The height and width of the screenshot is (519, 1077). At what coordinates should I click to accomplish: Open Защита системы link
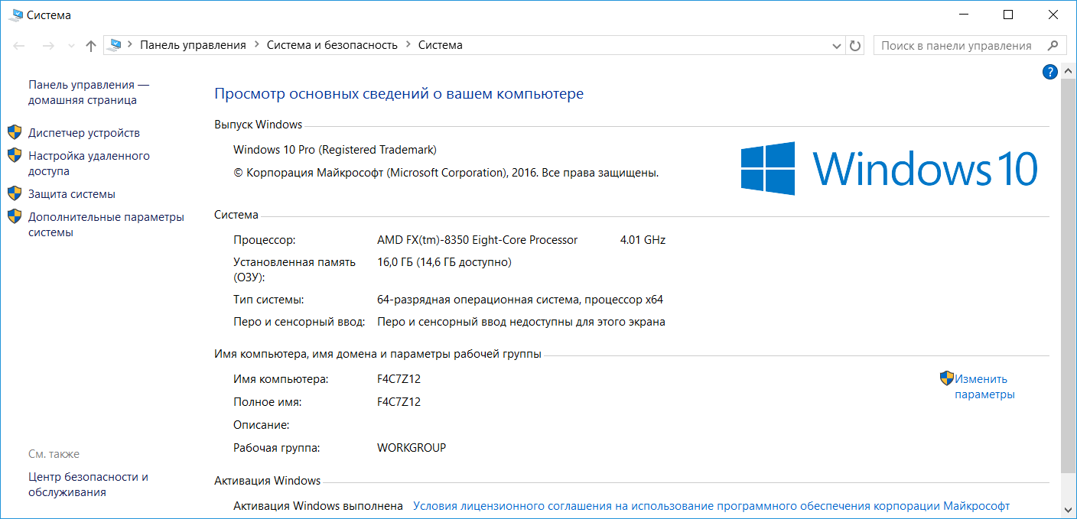pos(72,194)
